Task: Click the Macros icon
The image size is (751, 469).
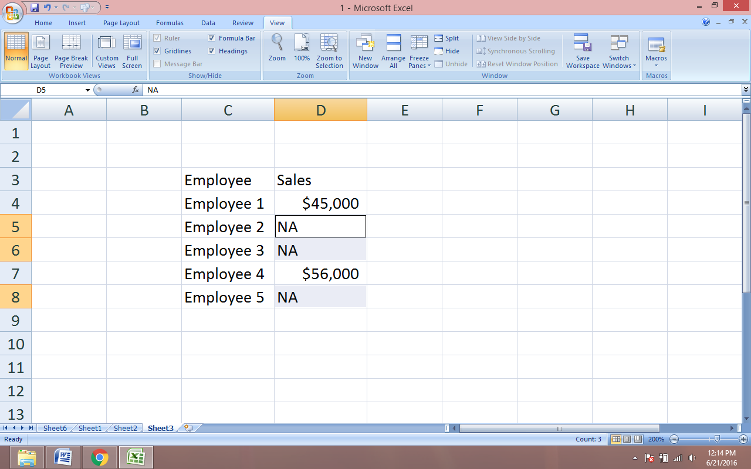Action: [656, 44]
